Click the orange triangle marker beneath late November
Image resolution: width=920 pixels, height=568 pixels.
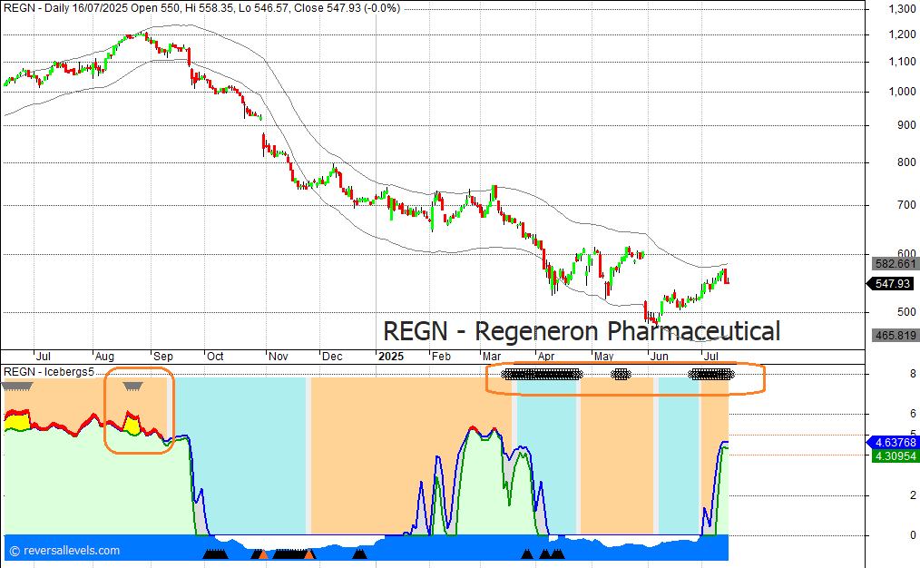pyautogui.click(x=309, y=553)
